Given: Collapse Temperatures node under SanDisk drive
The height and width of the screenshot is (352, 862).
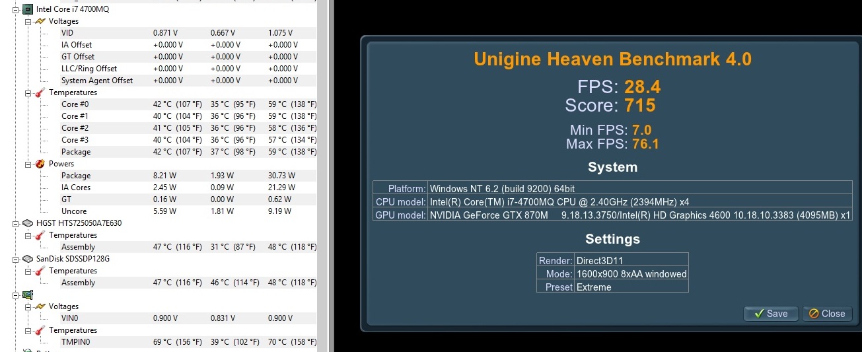Looking at the screenshot, I should (28, 271).
